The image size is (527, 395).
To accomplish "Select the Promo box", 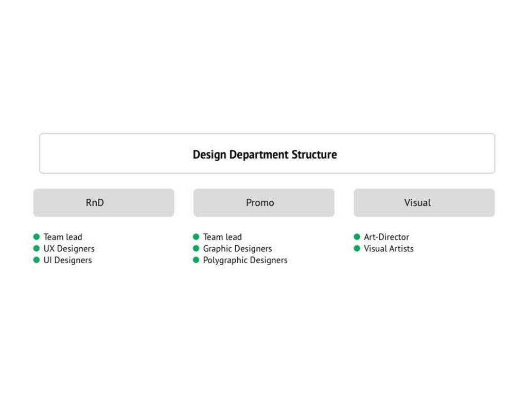I will point(263,202).
